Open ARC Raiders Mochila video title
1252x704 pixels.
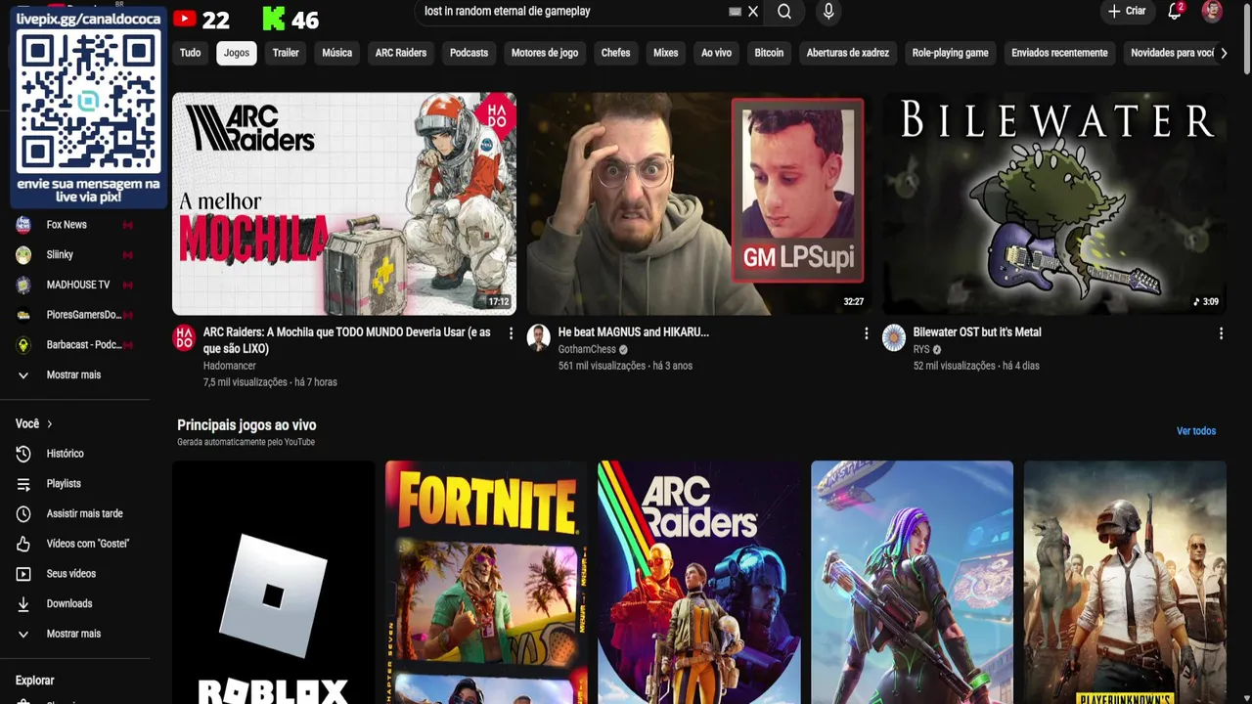click(x=347, y=340)
